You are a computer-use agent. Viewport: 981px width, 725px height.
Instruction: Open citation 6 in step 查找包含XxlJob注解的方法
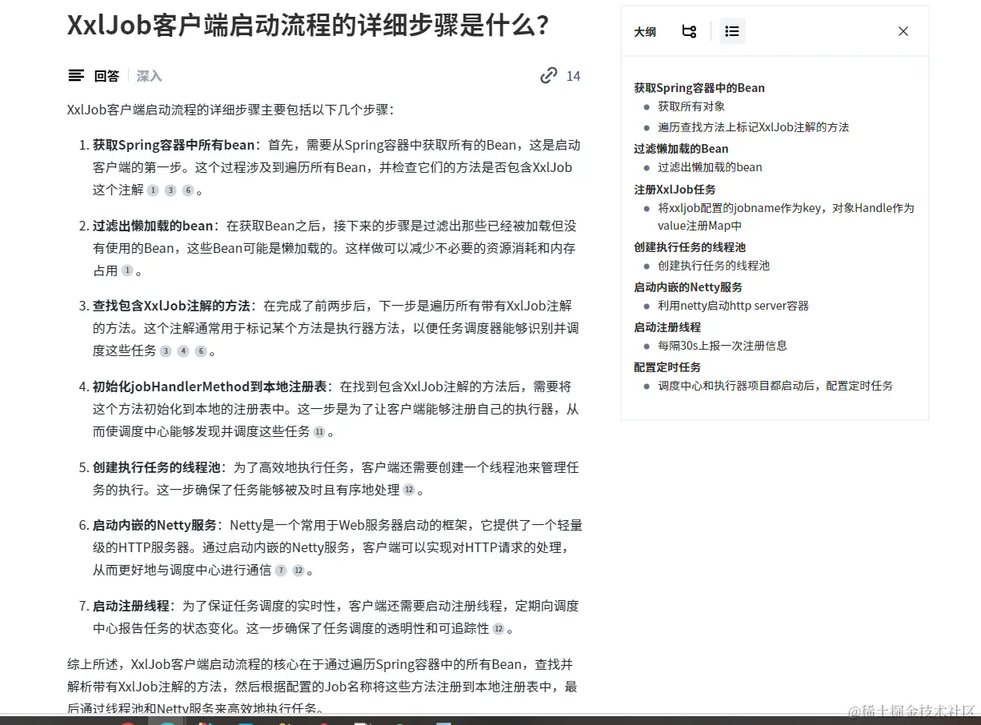coord(201,351)
